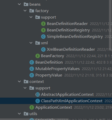Image resolution: width=112 pixels, height=120 pixels.
Task: Click the class icon of PropertyValue
Action: pos(32,75)
